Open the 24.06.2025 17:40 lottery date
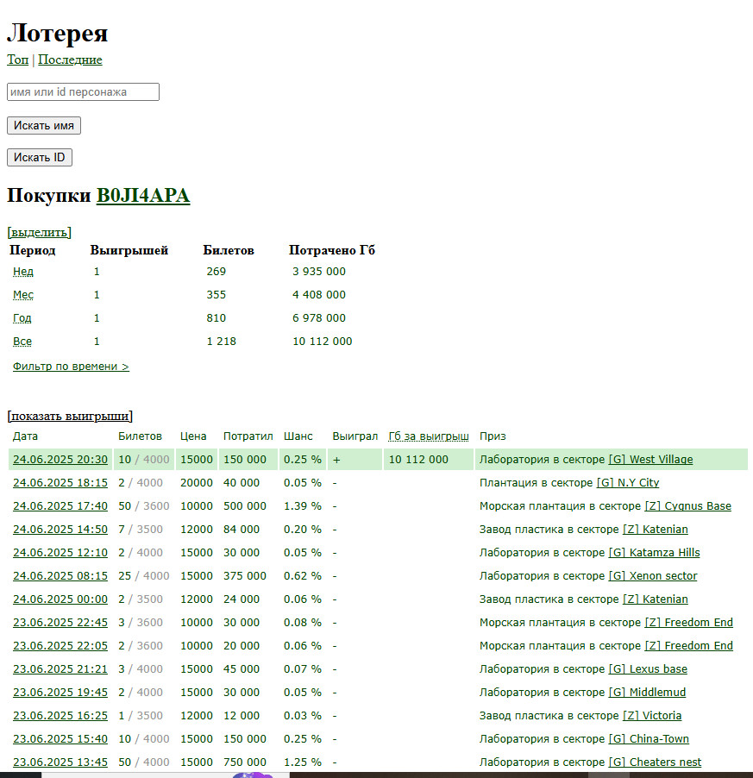 (x=60, y=506)
